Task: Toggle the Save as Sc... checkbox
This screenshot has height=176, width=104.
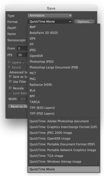Action: [x=10, y=77]
